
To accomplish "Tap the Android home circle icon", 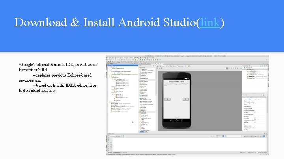I will [177, 121].
